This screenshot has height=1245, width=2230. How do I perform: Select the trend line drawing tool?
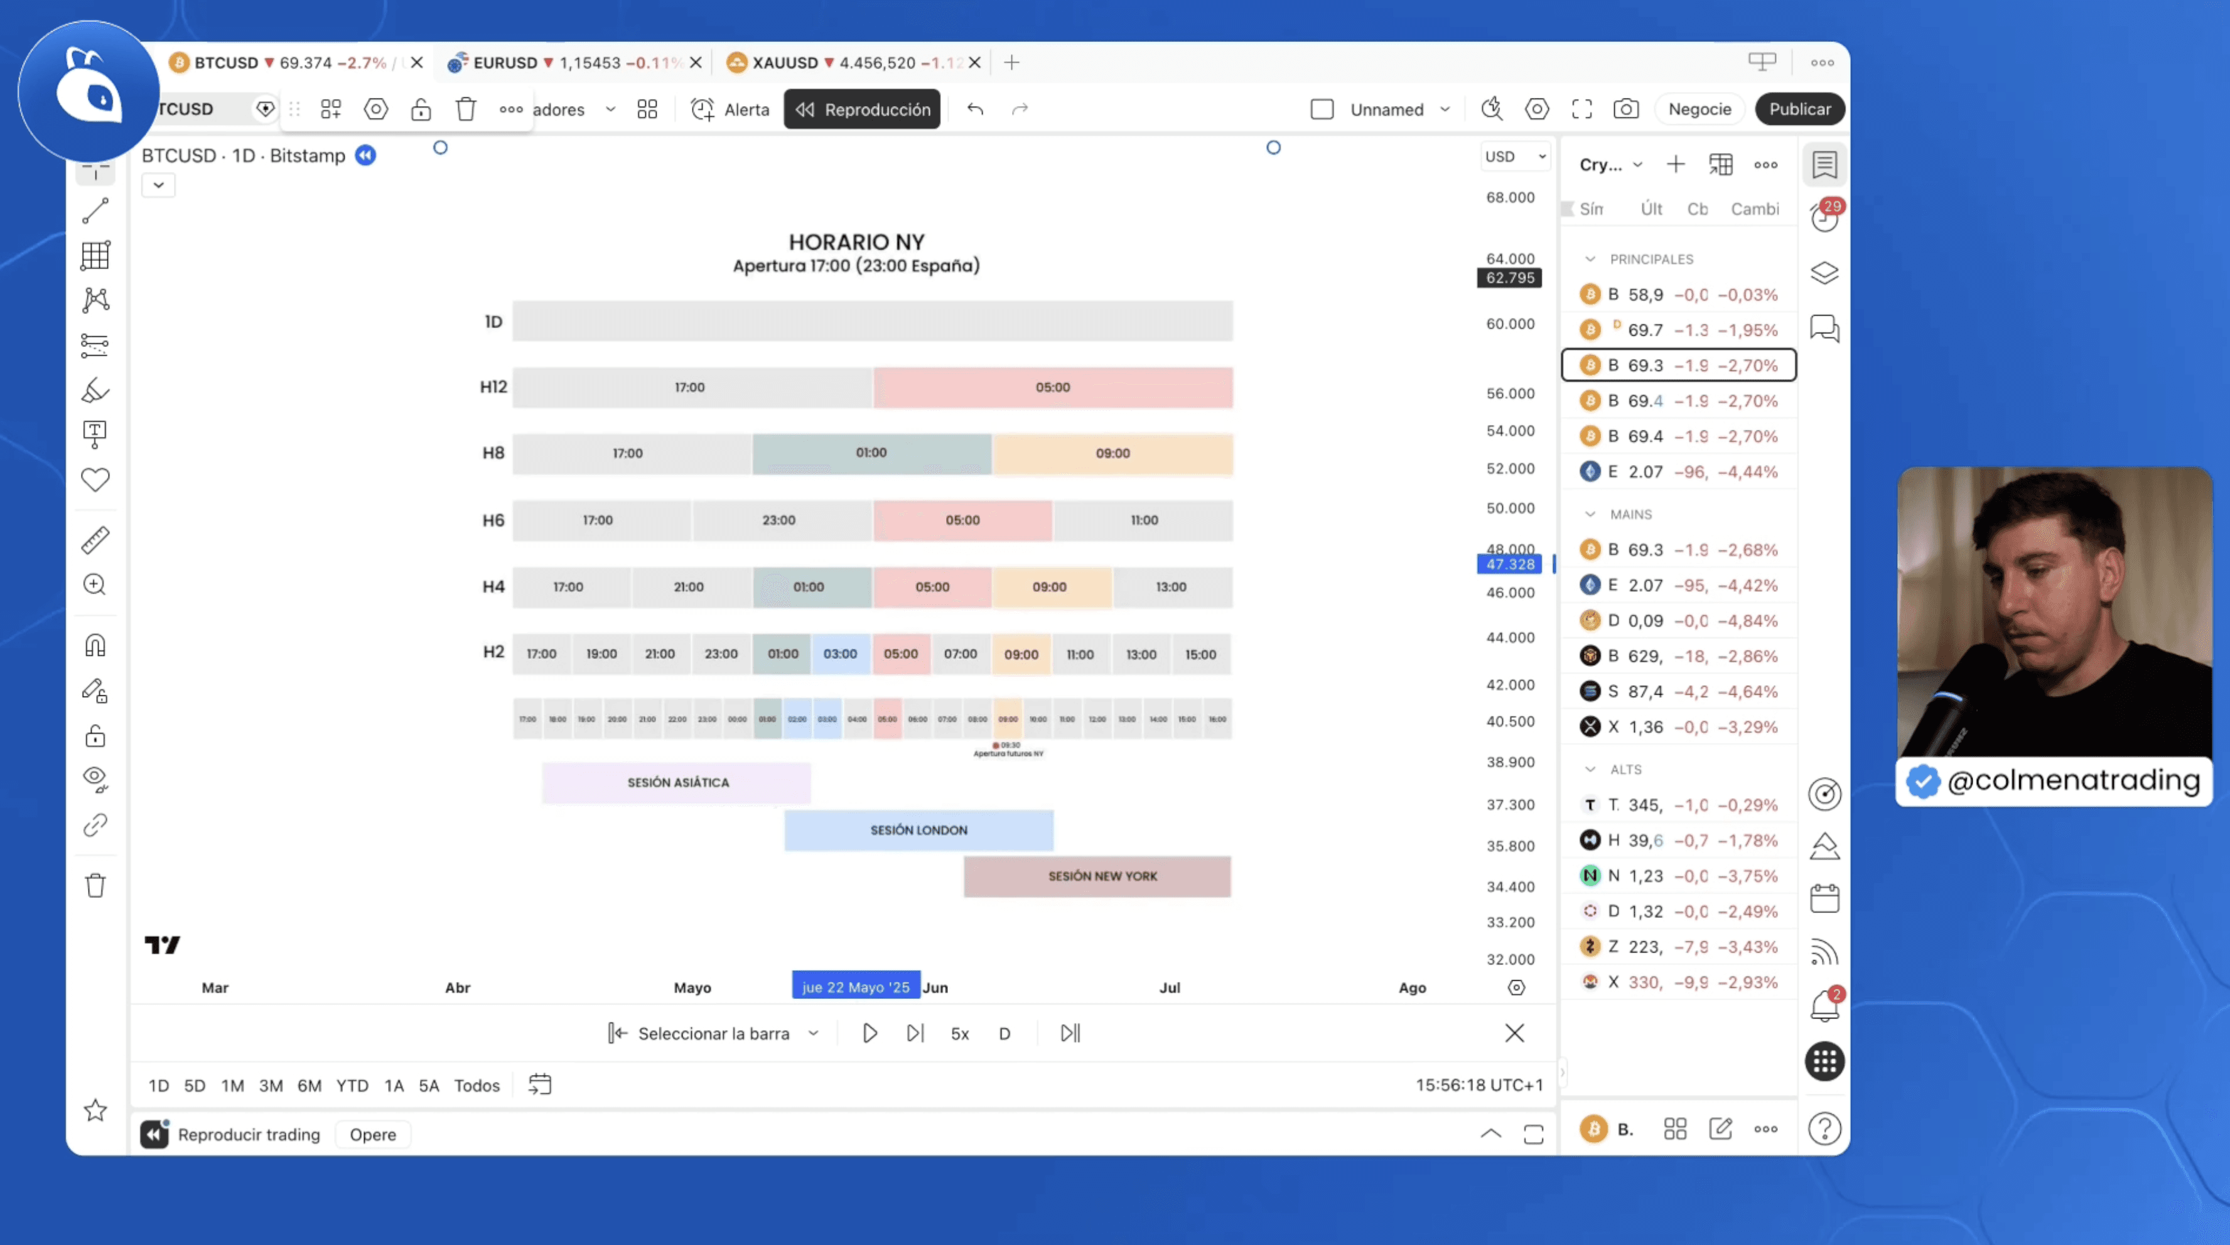(x=95, y=210)
